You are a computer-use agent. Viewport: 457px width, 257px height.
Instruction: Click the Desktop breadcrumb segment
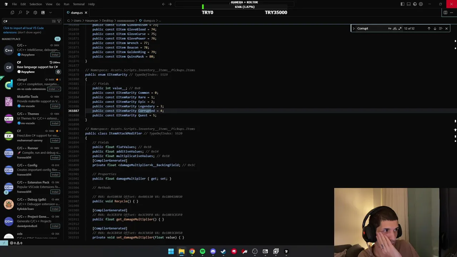[107, 21]
